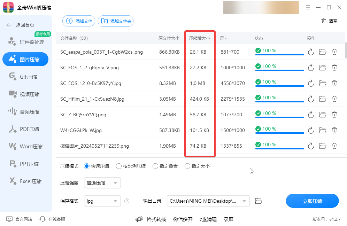Image resolution: width=347 pixels, height=226 pixels.
Task: Clear the list with 清空
Action: (329, 21)
